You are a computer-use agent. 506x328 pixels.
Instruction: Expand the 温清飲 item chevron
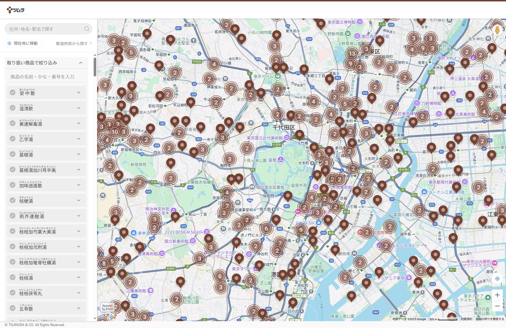point(79,108)
